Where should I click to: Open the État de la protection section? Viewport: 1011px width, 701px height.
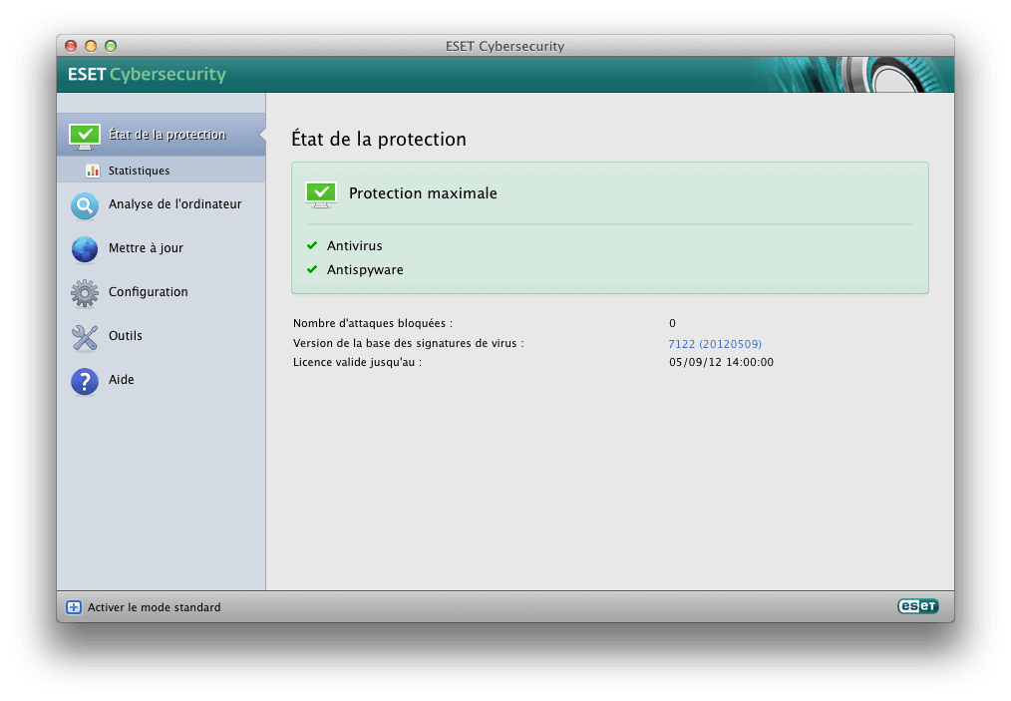pos(167,135)
